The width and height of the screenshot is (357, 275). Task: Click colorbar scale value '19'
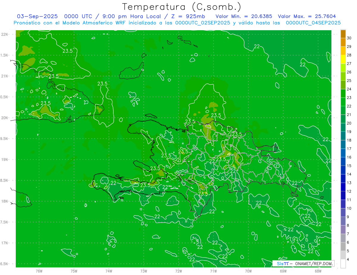(349, 132)
